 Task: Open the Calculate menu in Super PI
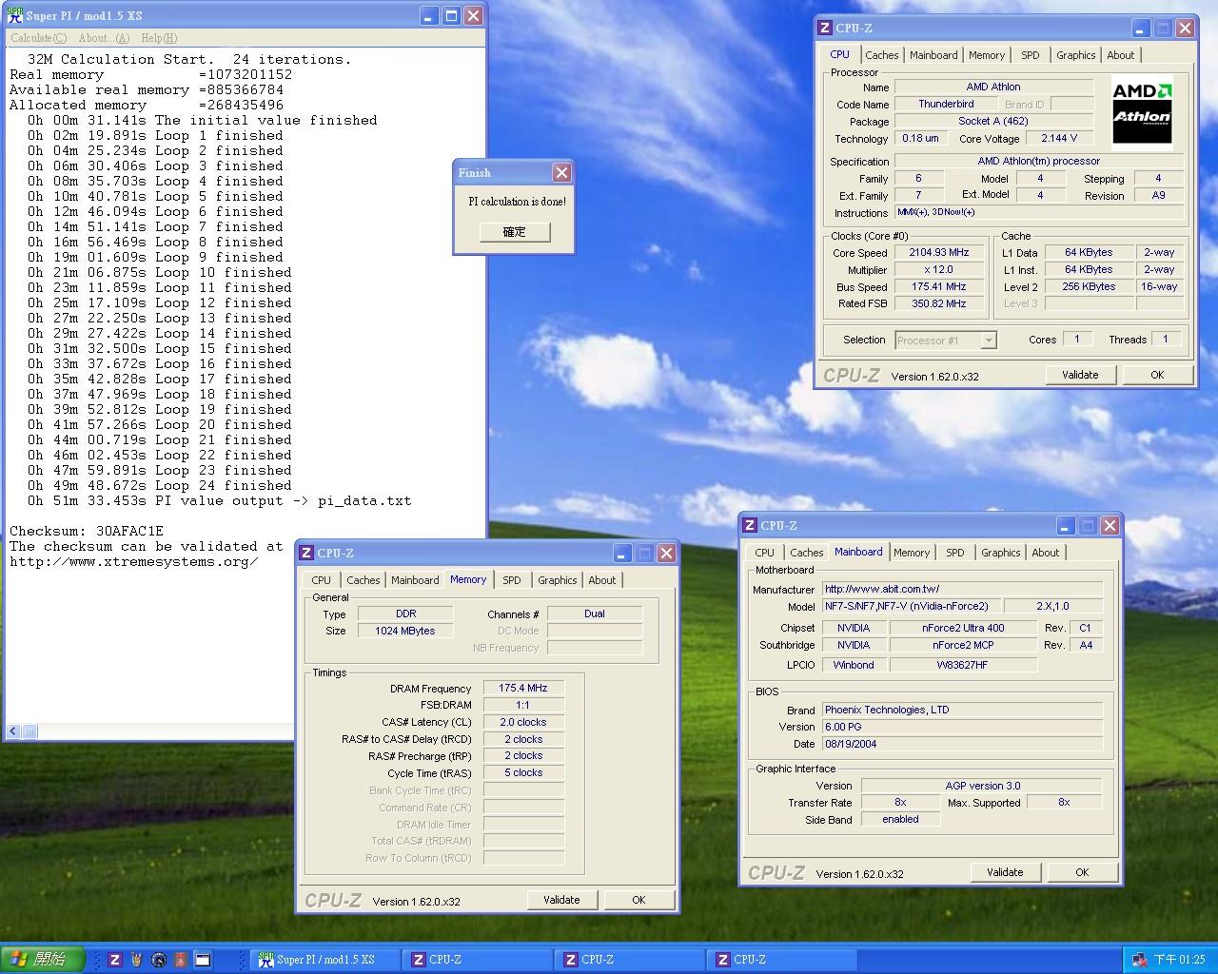(x=38, y=38)
